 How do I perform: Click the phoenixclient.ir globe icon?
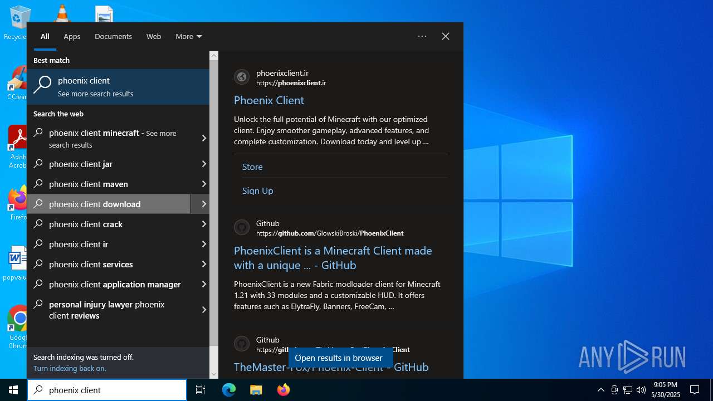(242, 77)
